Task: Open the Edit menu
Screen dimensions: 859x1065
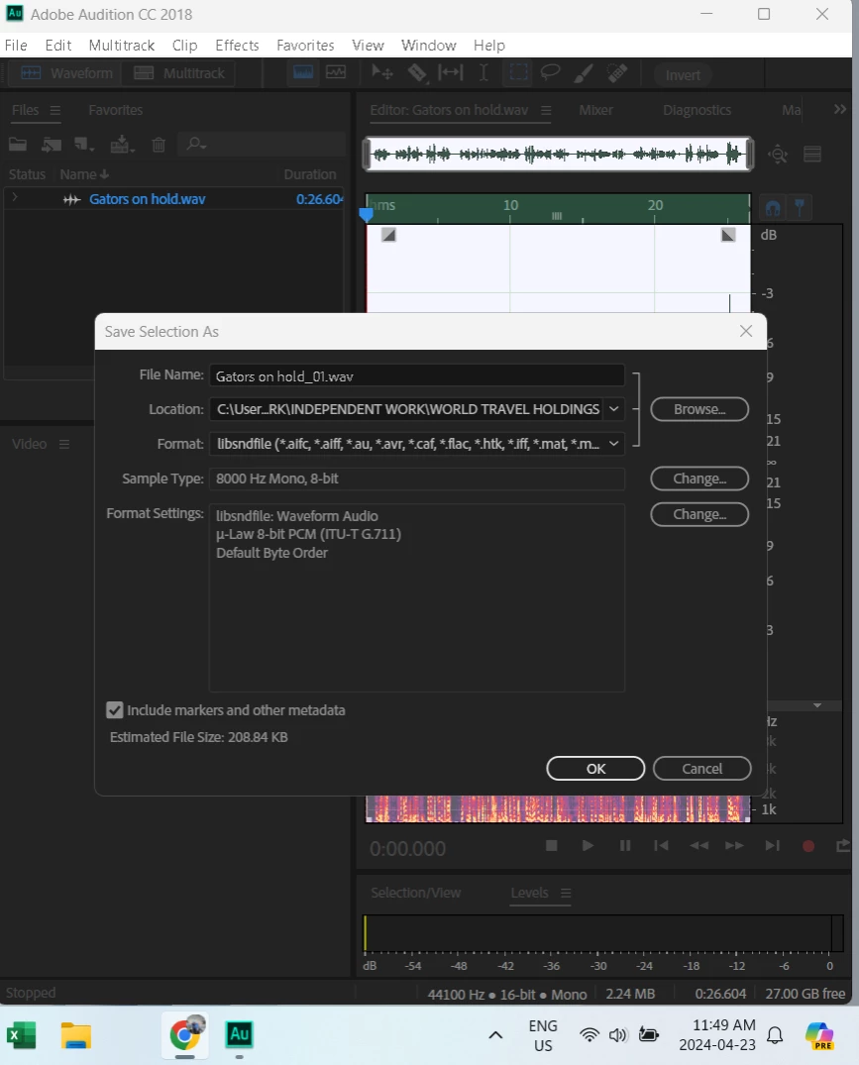Action: (57, 46)
